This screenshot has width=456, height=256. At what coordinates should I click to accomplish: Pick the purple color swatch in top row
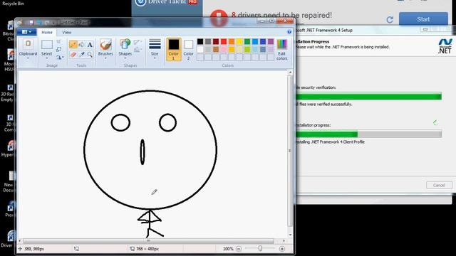[271, 42]
